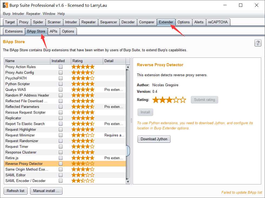Click the scroll up arrow of the extension list
The height and width of the screenshot is (198, 265).
click(x=128, y=67)
